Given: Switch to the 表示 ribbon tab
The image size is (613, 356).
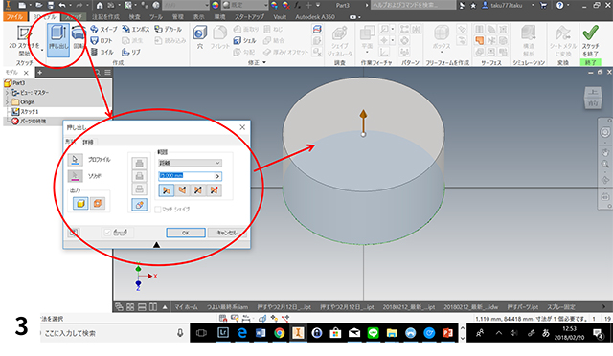Looking at the screenshot, I should point(198,17).
